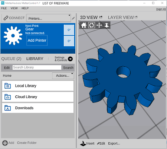Click the home view reset icon

pos(84,25)
